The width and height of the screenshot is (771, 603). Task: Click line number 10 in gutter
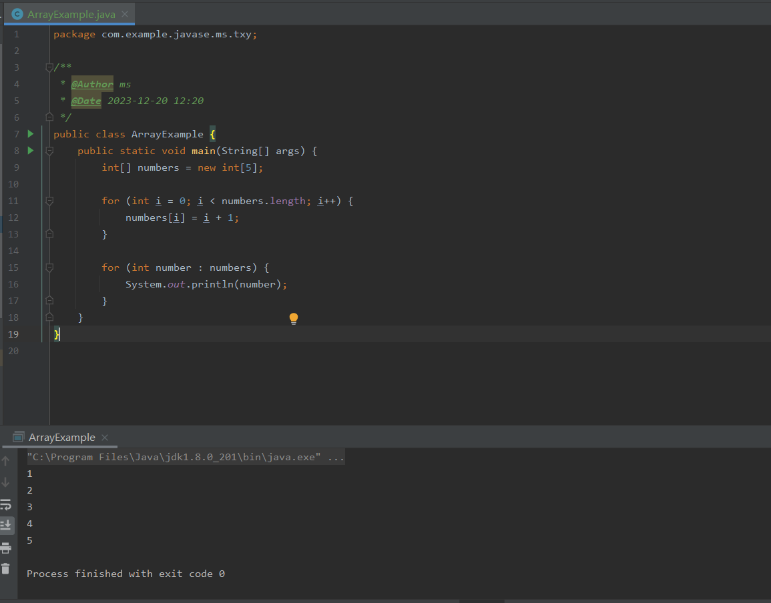click(13, 184)
